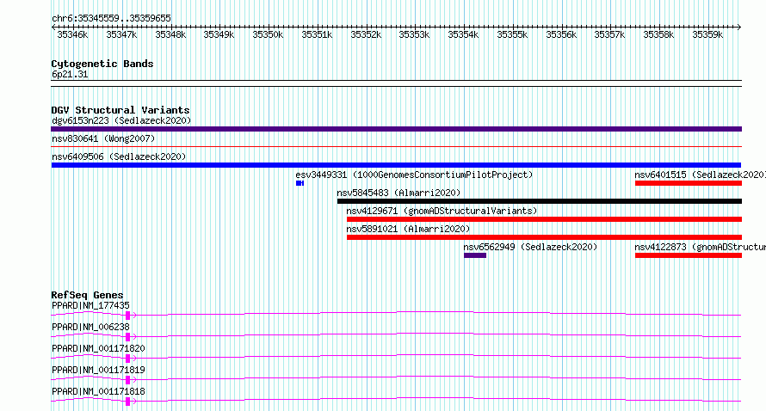Viewport: 766px width, 411px height.
Task: Click the magenta exon box of PPARD|NM_001171819
Action: point(127,380)
